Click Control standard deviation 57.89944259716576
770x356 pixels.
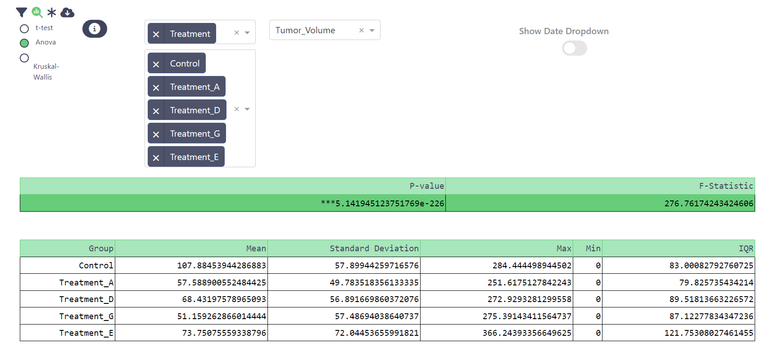point(376,265)
